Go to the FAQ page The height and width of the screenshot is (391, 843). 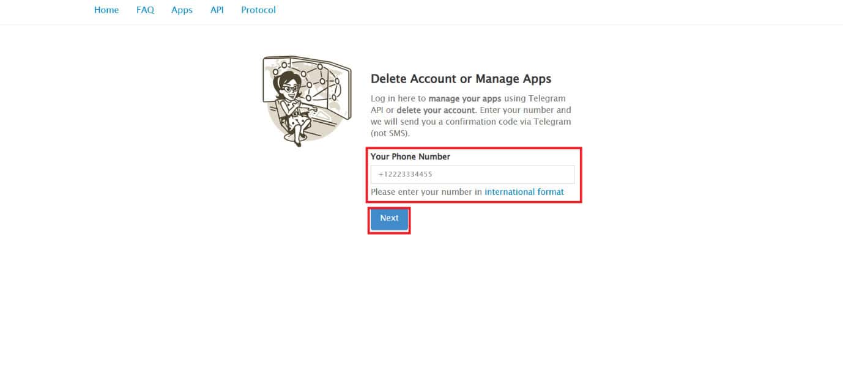coord(145,10)
